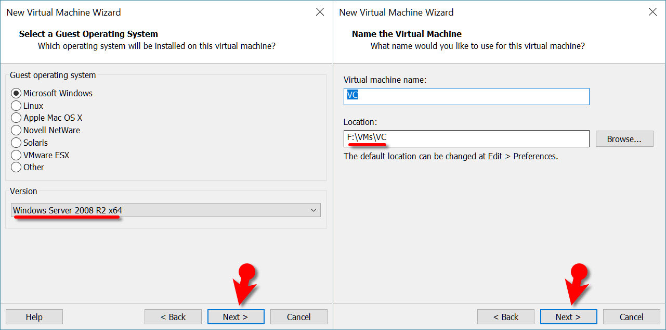Close the Guest Operating System wizard window
Screen dimensions: 666x330
[x=320, y=12]
